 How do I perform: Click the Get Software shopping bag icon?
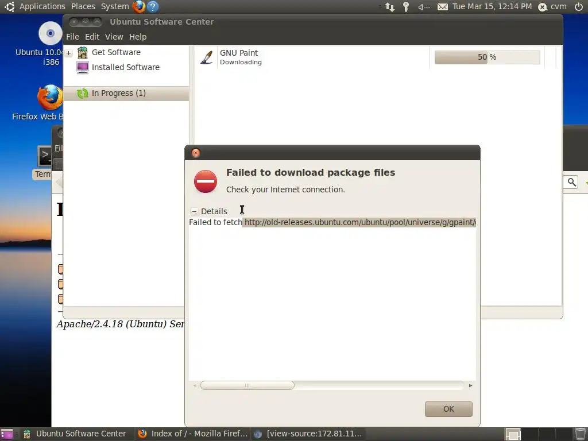coord(83,52)
